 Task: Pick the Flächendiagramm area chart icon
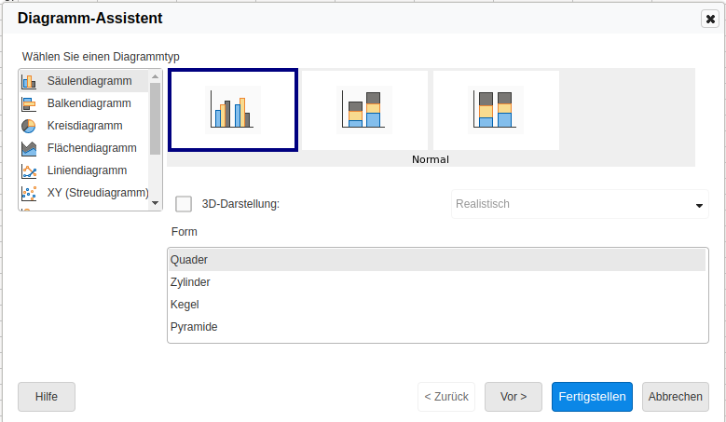click(29, 148)
